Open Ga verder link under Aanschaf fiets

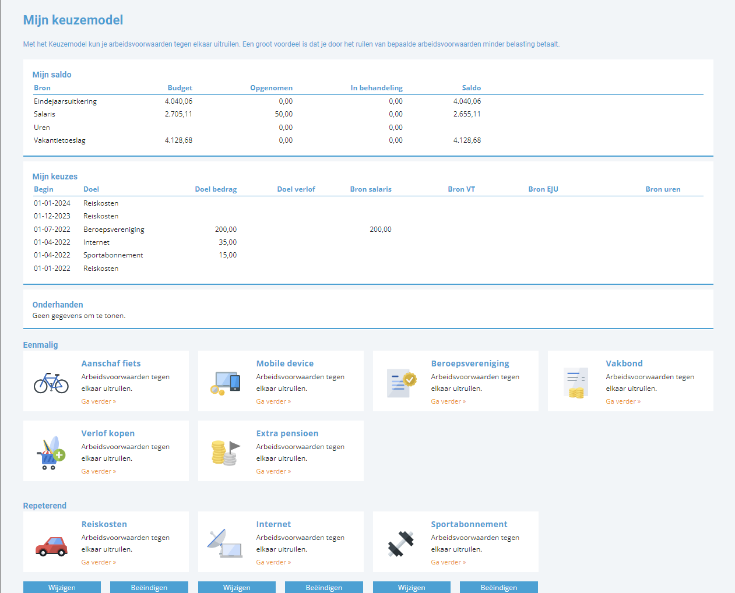99,401
